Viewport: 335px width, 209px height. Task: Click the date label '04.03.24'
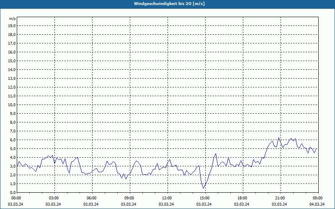coord(317,204)
